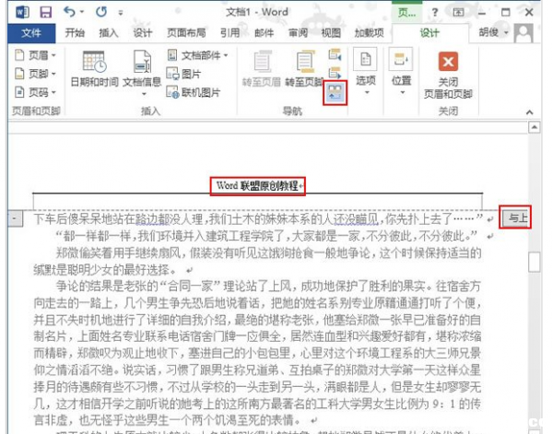The width and height of the screenshot is (553, 434).
Task: Open 文档信息 (Document Info) menu
Action: (x=142, y=73)
